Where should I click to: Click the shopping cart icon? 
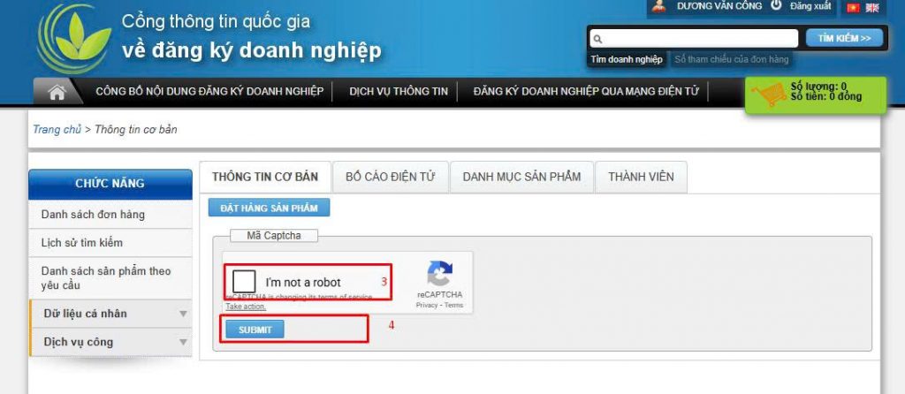tap(767, 95)
